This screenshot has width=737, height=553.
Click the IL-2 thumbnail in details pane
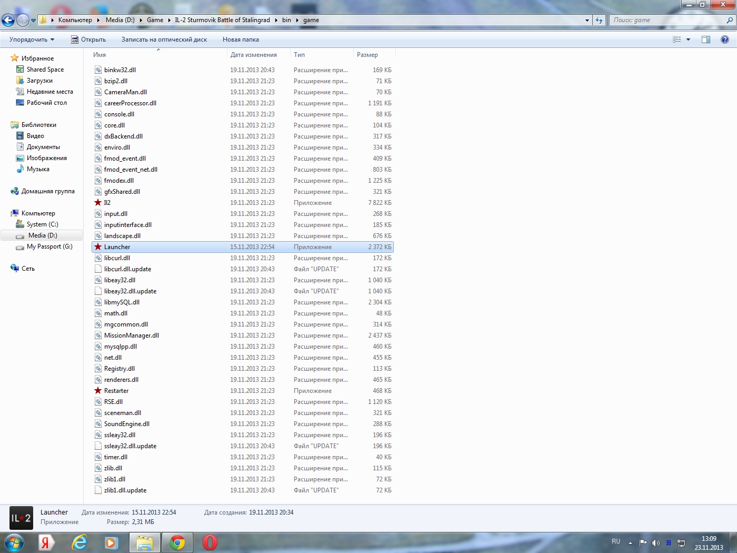pos(21,518)
